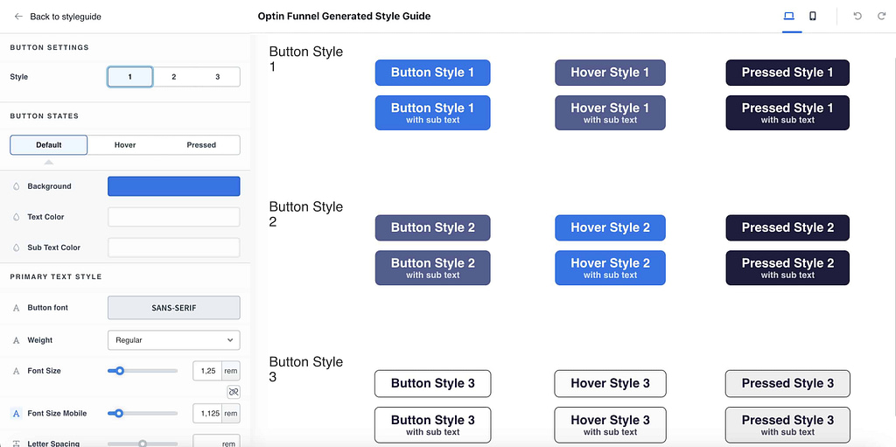Select button style 1 option
This screenshot has height=447, width=896.
click(x=129, y=77)
